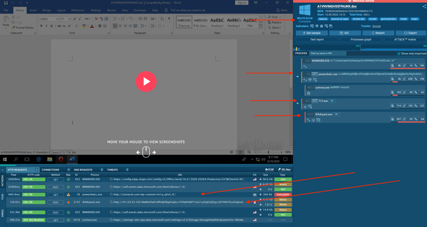Download the sample with Get sample
The height and width of the screenshot is (227, 427).
tap(312, 33)
